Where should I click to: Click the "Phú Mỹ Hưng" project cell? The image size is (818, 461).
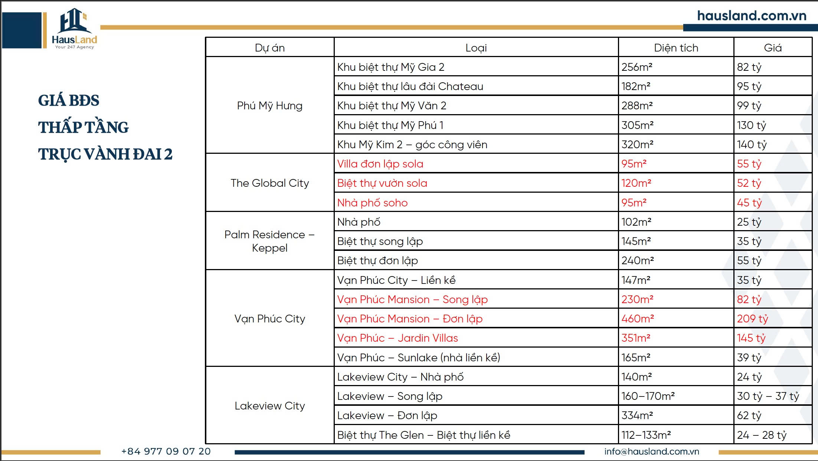point(270,105)
